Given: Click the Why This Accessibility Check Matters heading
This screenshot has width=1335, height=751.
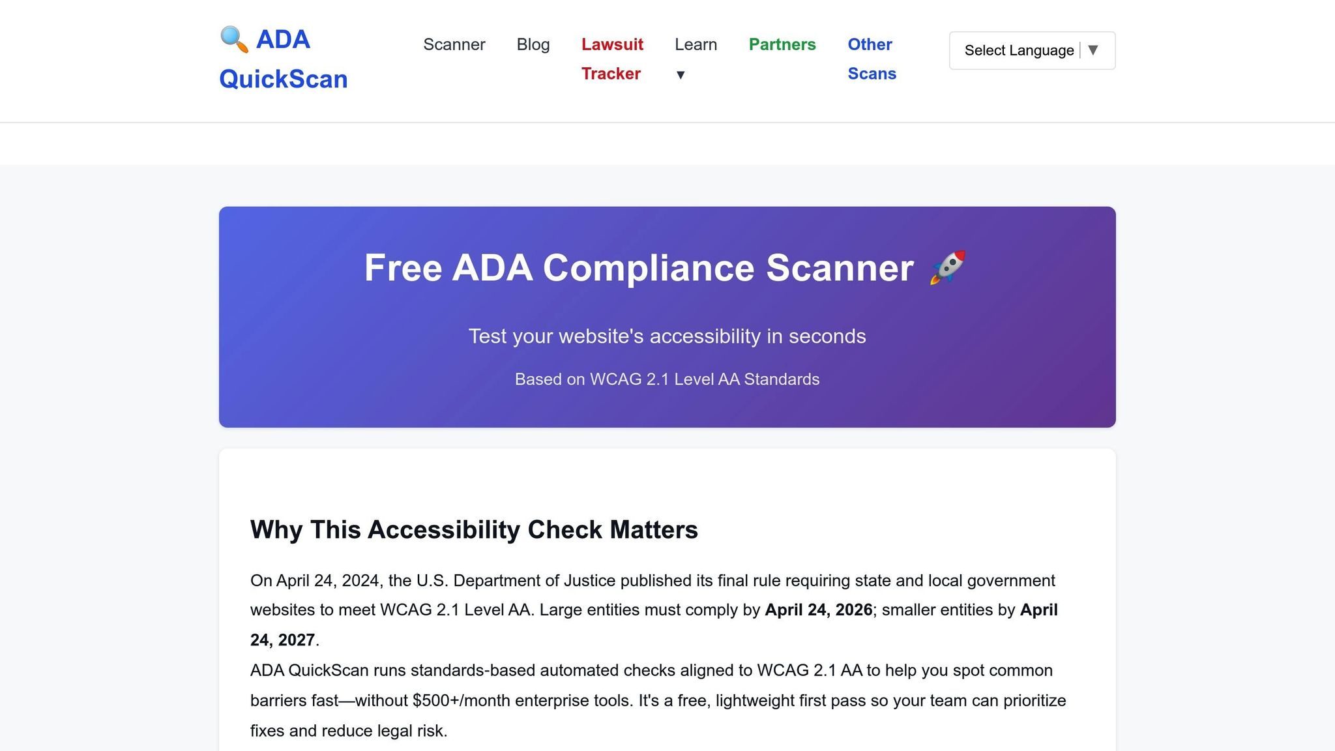Looking at the screenshot, I should [x=474, y=530].
